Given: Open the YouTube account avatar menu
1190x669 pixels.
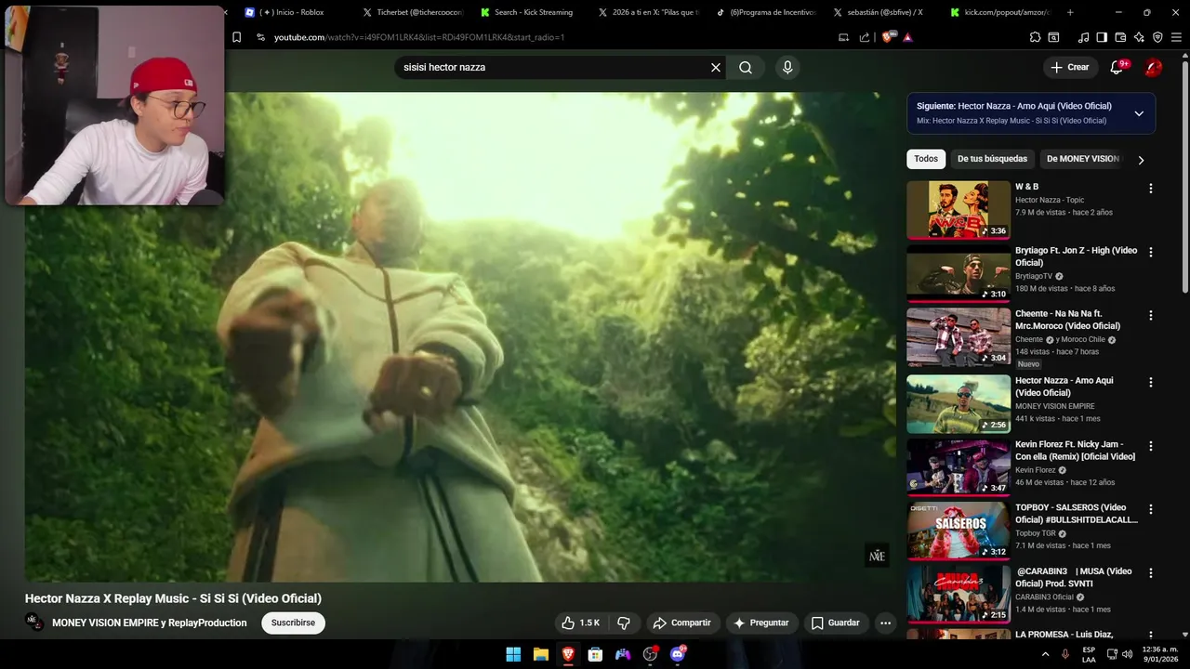Looking at the screenshot, I should (1153, 67).
